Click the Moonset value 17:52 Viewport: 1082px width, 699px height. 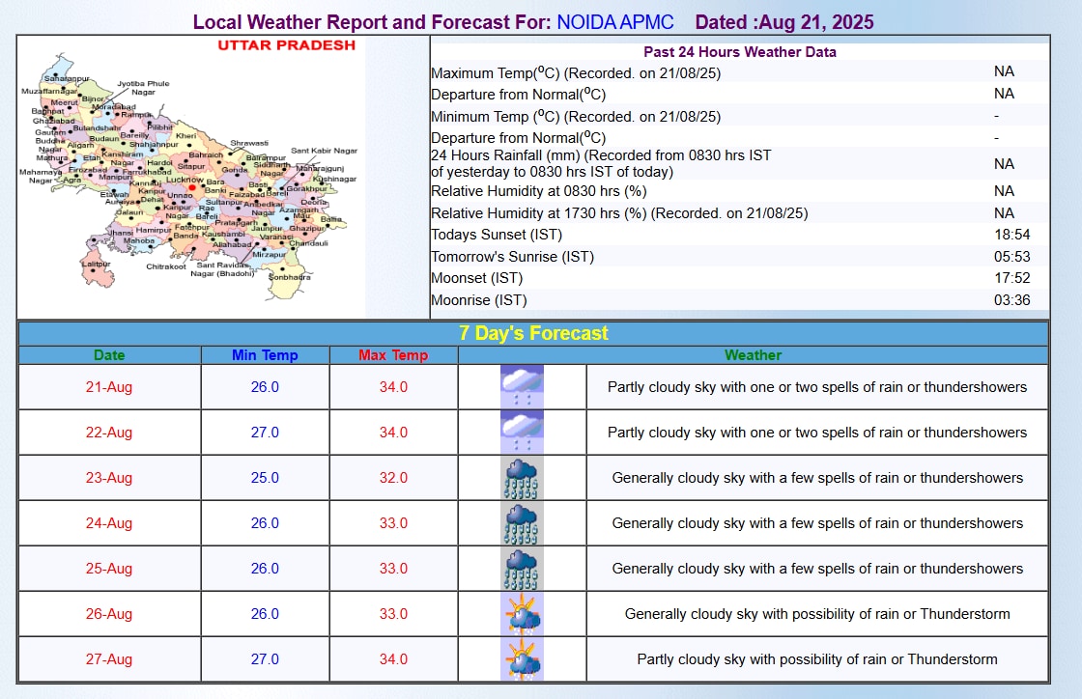1011,278
